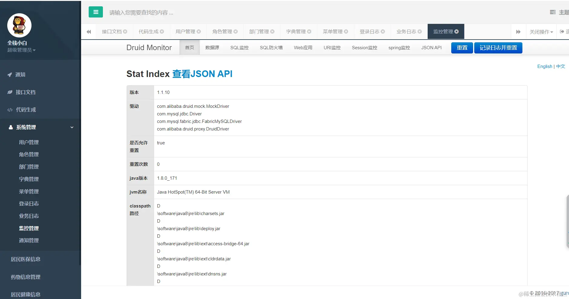Viewport: 569px width, 299px height.
Task: Open Druid SQL监控 tab
Action: [x=239, y=48]
